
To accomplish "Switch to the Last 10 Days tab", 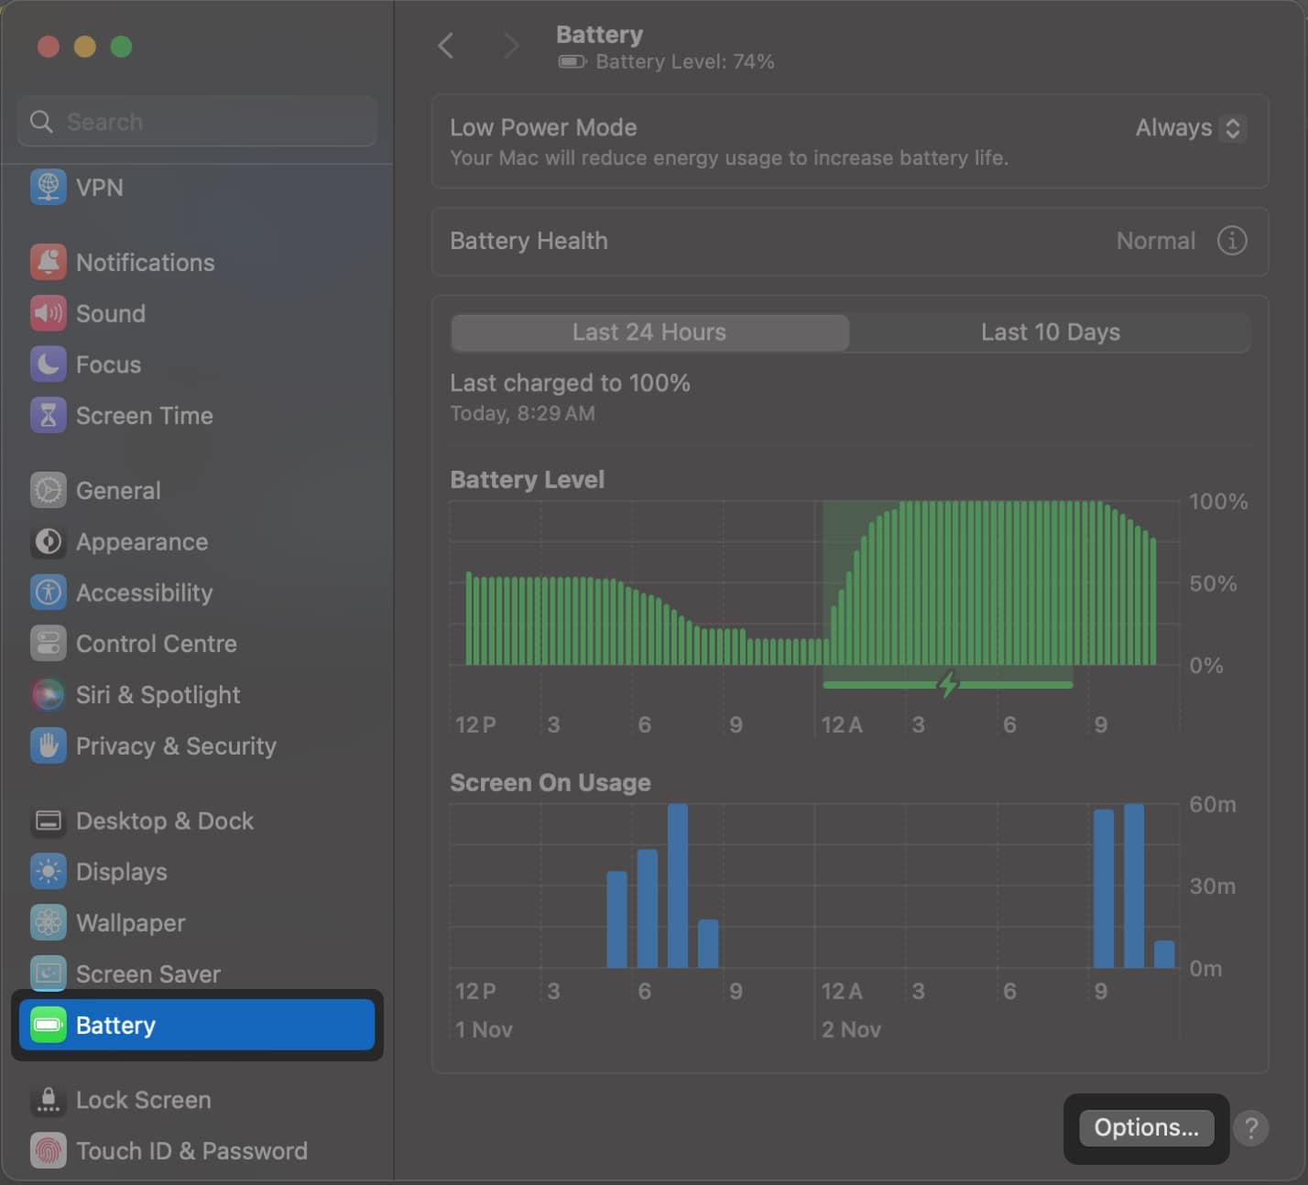I will point(1051,332).
